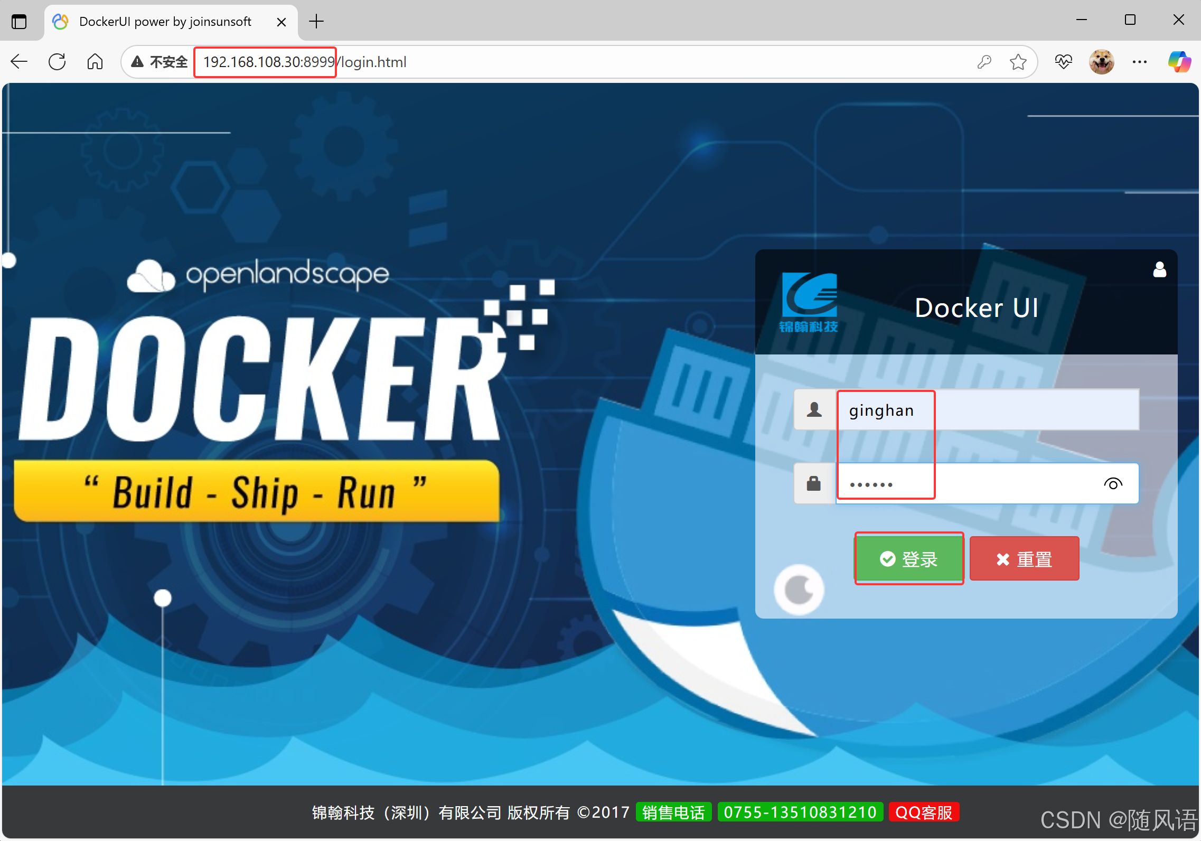The image size is (1201, 841).
Task: Open browser essentials heartbeat icon
Action: tap(1063, 62)
